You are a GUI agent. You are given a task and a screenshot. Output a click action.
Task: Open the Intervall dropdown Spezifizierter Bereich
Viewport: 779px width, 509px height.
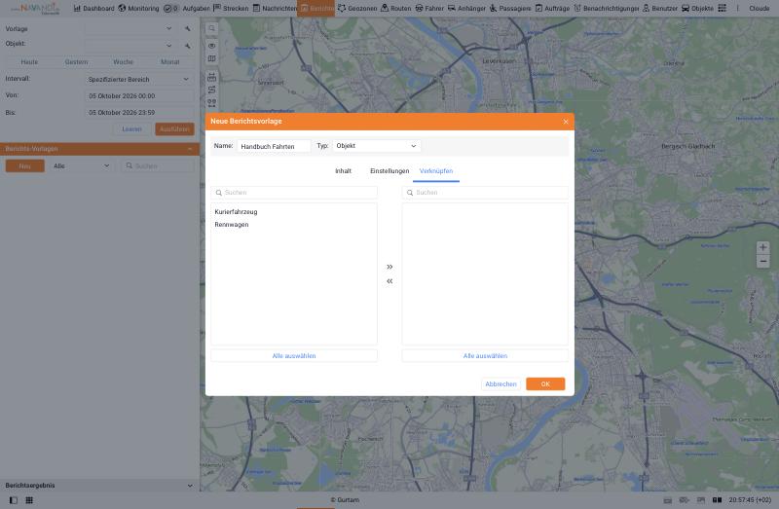click(138, 80)
